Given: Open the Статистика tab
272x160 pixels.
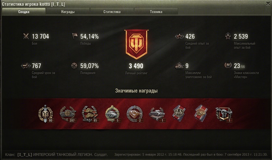Looking at the screenshot, I should pos(112,12).
